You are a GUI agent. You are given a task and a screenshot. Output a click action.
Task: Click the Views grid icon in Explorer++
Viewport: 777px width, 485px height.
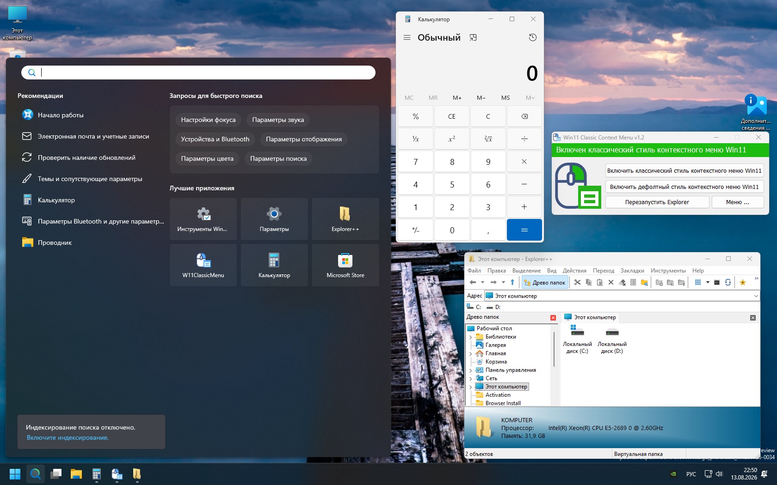pyautogui.click(x=698, y=282)
